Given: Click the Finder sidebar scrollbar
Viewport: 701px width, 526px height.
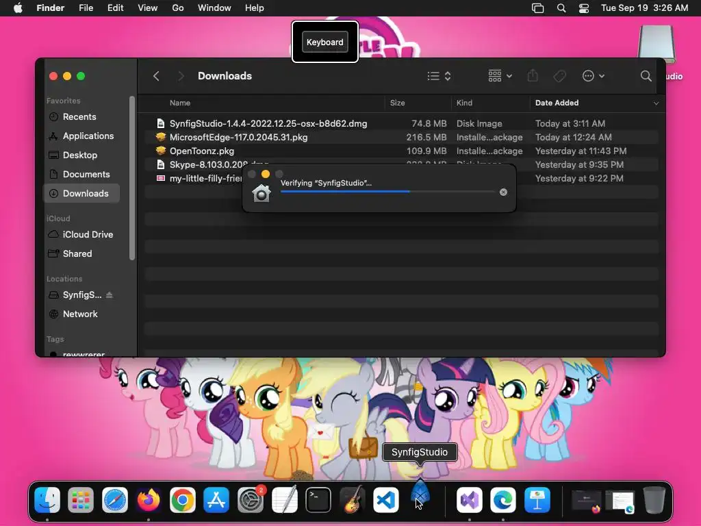Looking at the screenshot, I should 132,178.
